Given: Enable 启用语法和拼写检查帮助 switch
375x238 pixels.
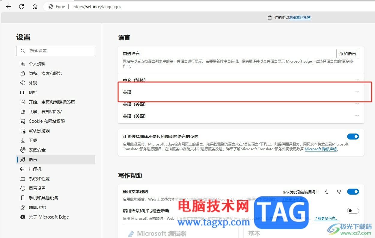Looking at the screenshot, I should (x=353, y=211).
